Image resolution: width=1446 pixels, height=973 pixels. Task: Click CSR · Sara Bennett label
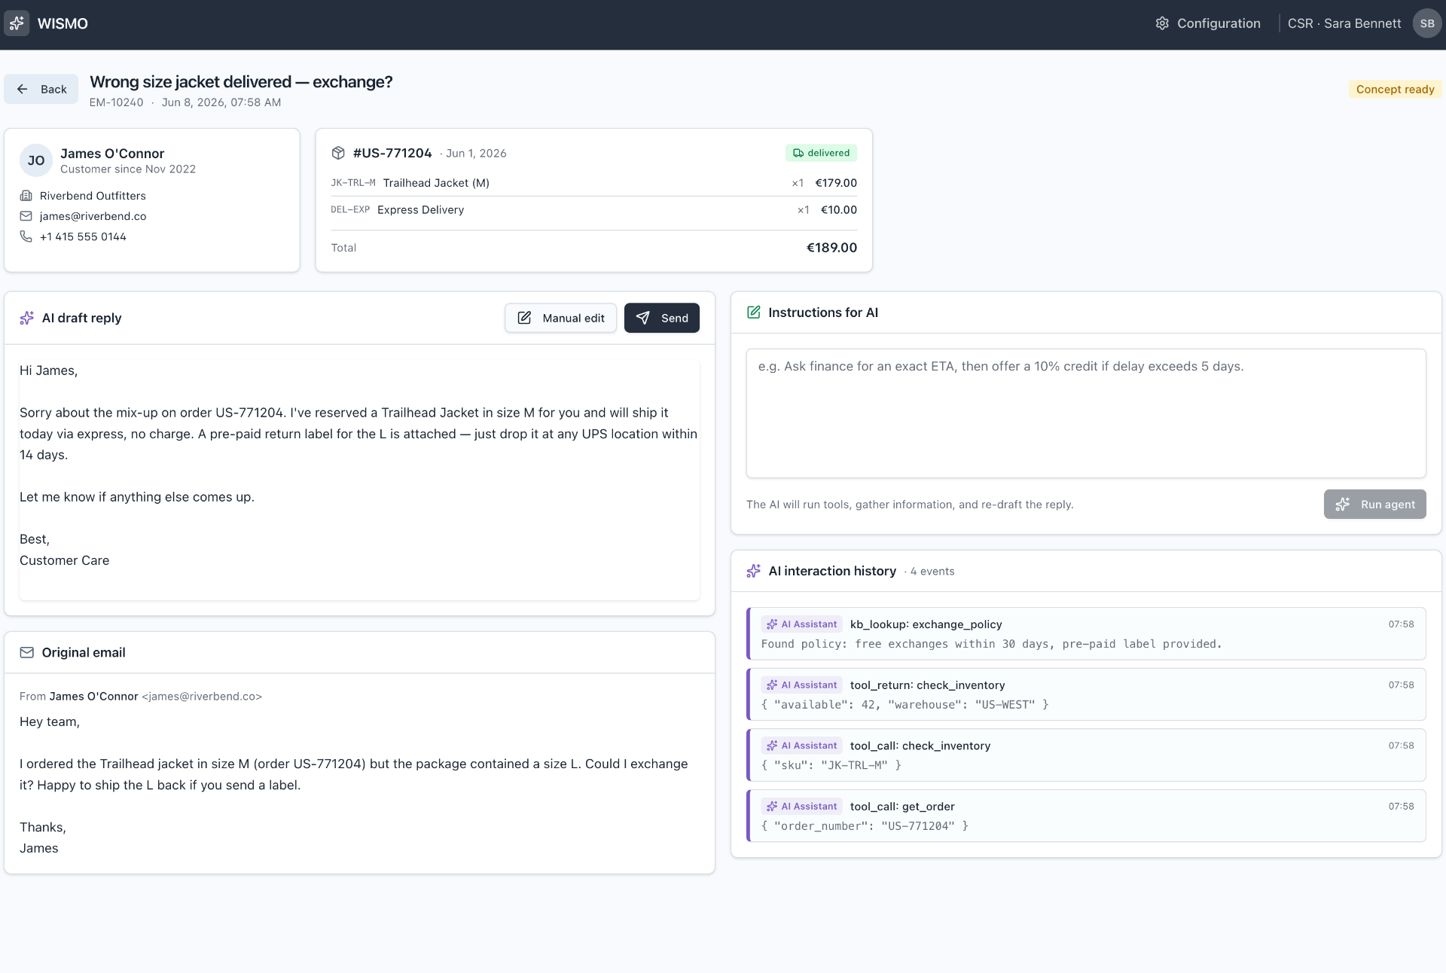point(1344,23)
